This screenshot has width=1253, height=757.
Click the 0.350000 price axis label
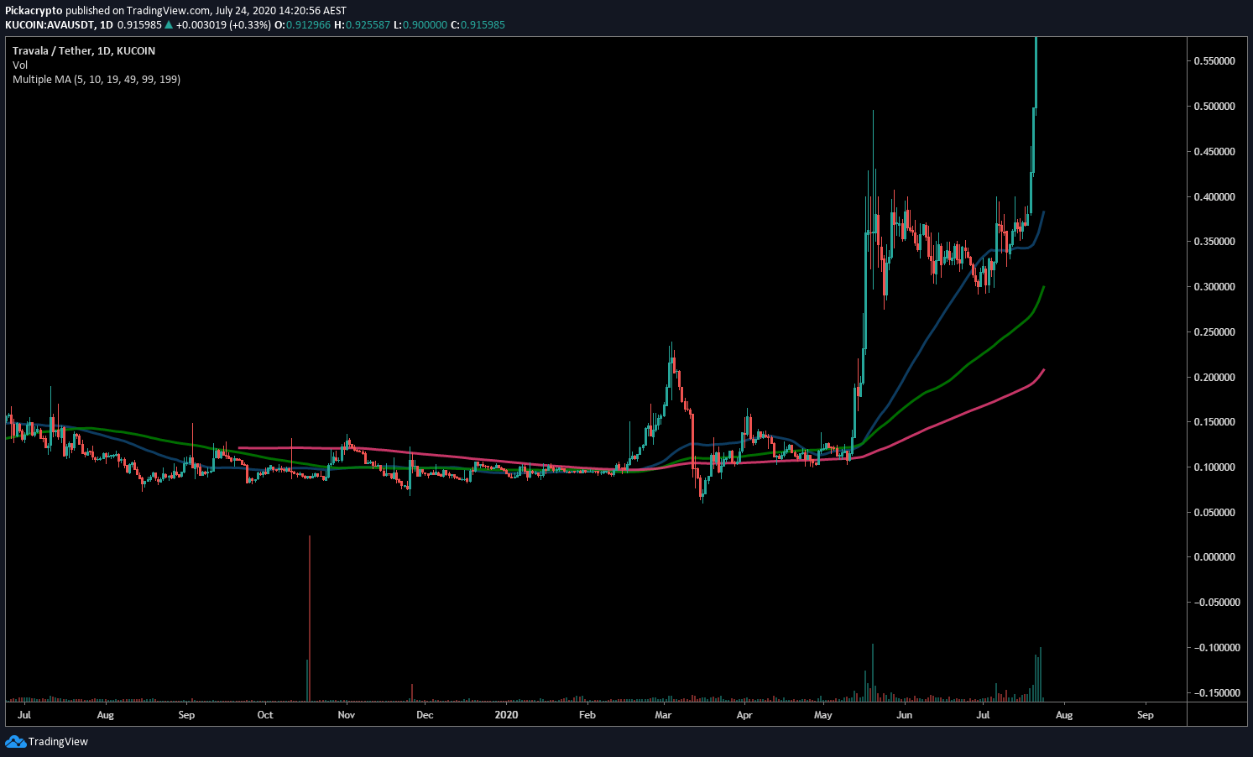[x=1214, y=242]
